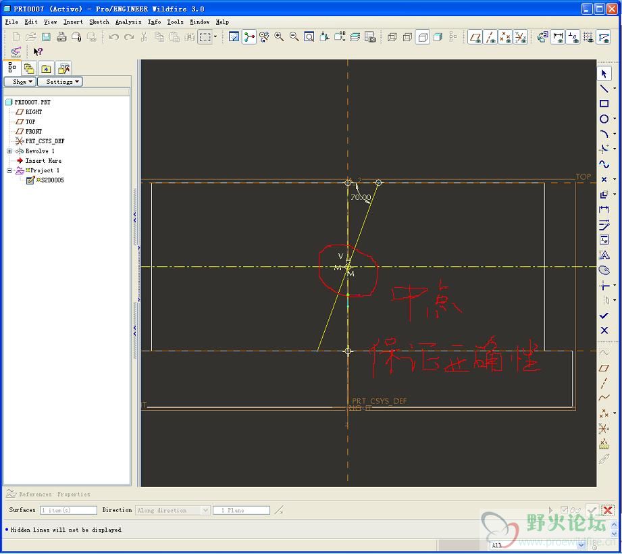Select the Use Edge tool
The height and width of the screenshot is (554, 622).
[x=604, y=195]
